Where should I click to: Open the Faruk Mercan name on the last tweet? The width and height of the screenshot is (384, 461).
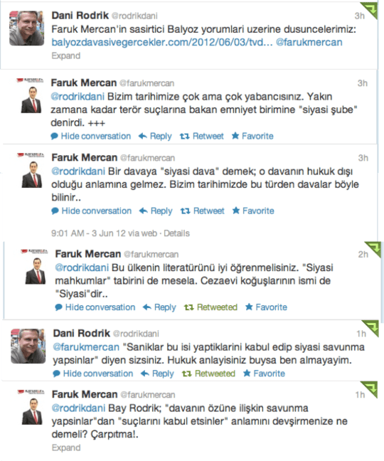point(85,395)
